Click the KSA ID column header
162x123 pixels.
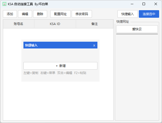[55, 24]
